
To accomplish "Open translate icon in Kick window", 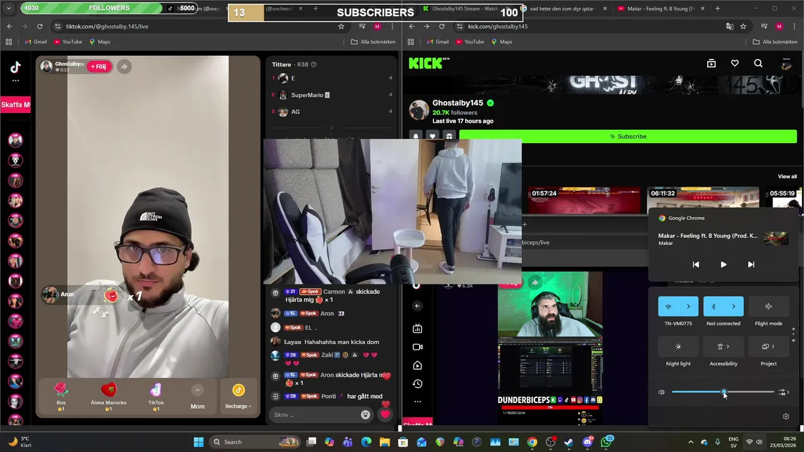I will (x=729, y=26).
